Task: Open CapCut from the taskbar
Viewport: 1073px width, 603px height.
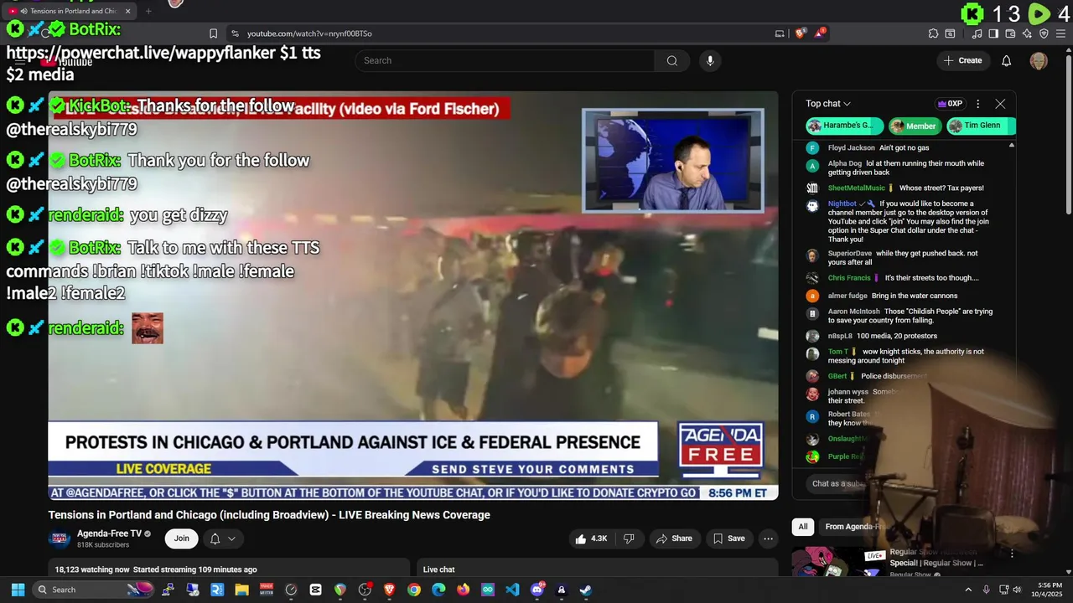Action: click(x=315, y=590)
